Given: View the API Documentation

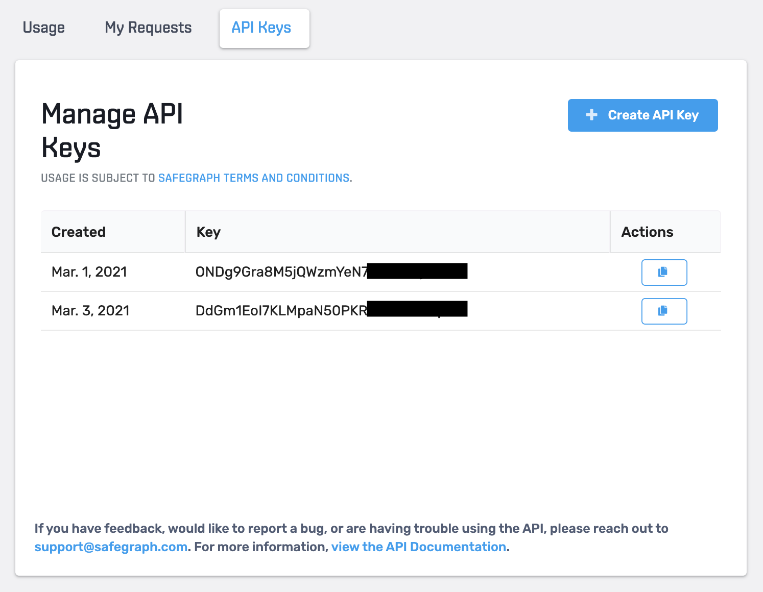Looking at the screenshot, I should pos(418,547).
